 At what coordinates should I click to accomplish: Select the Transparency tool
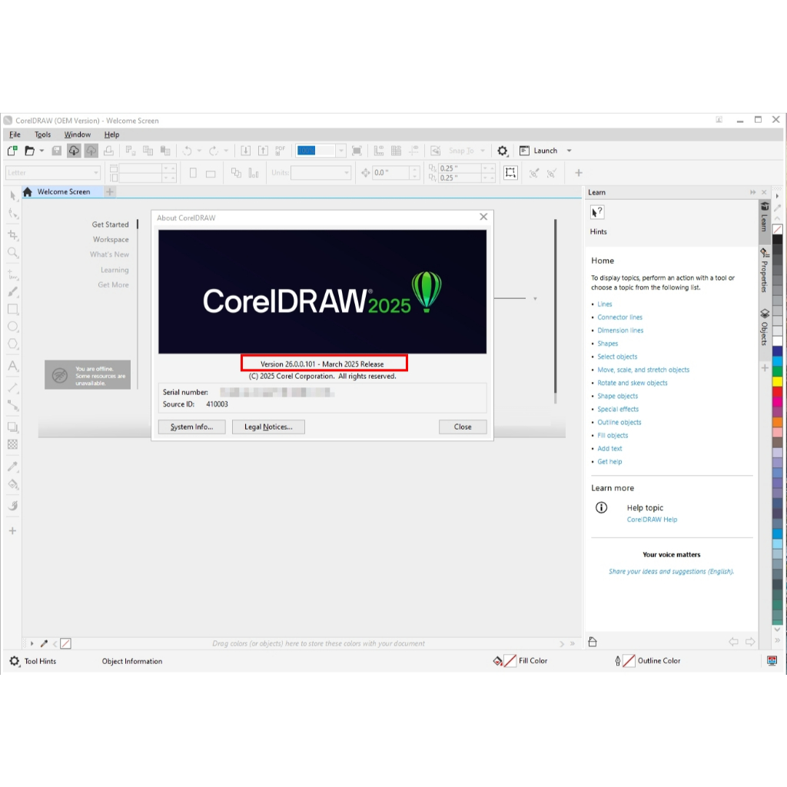(x=13, y=445)
